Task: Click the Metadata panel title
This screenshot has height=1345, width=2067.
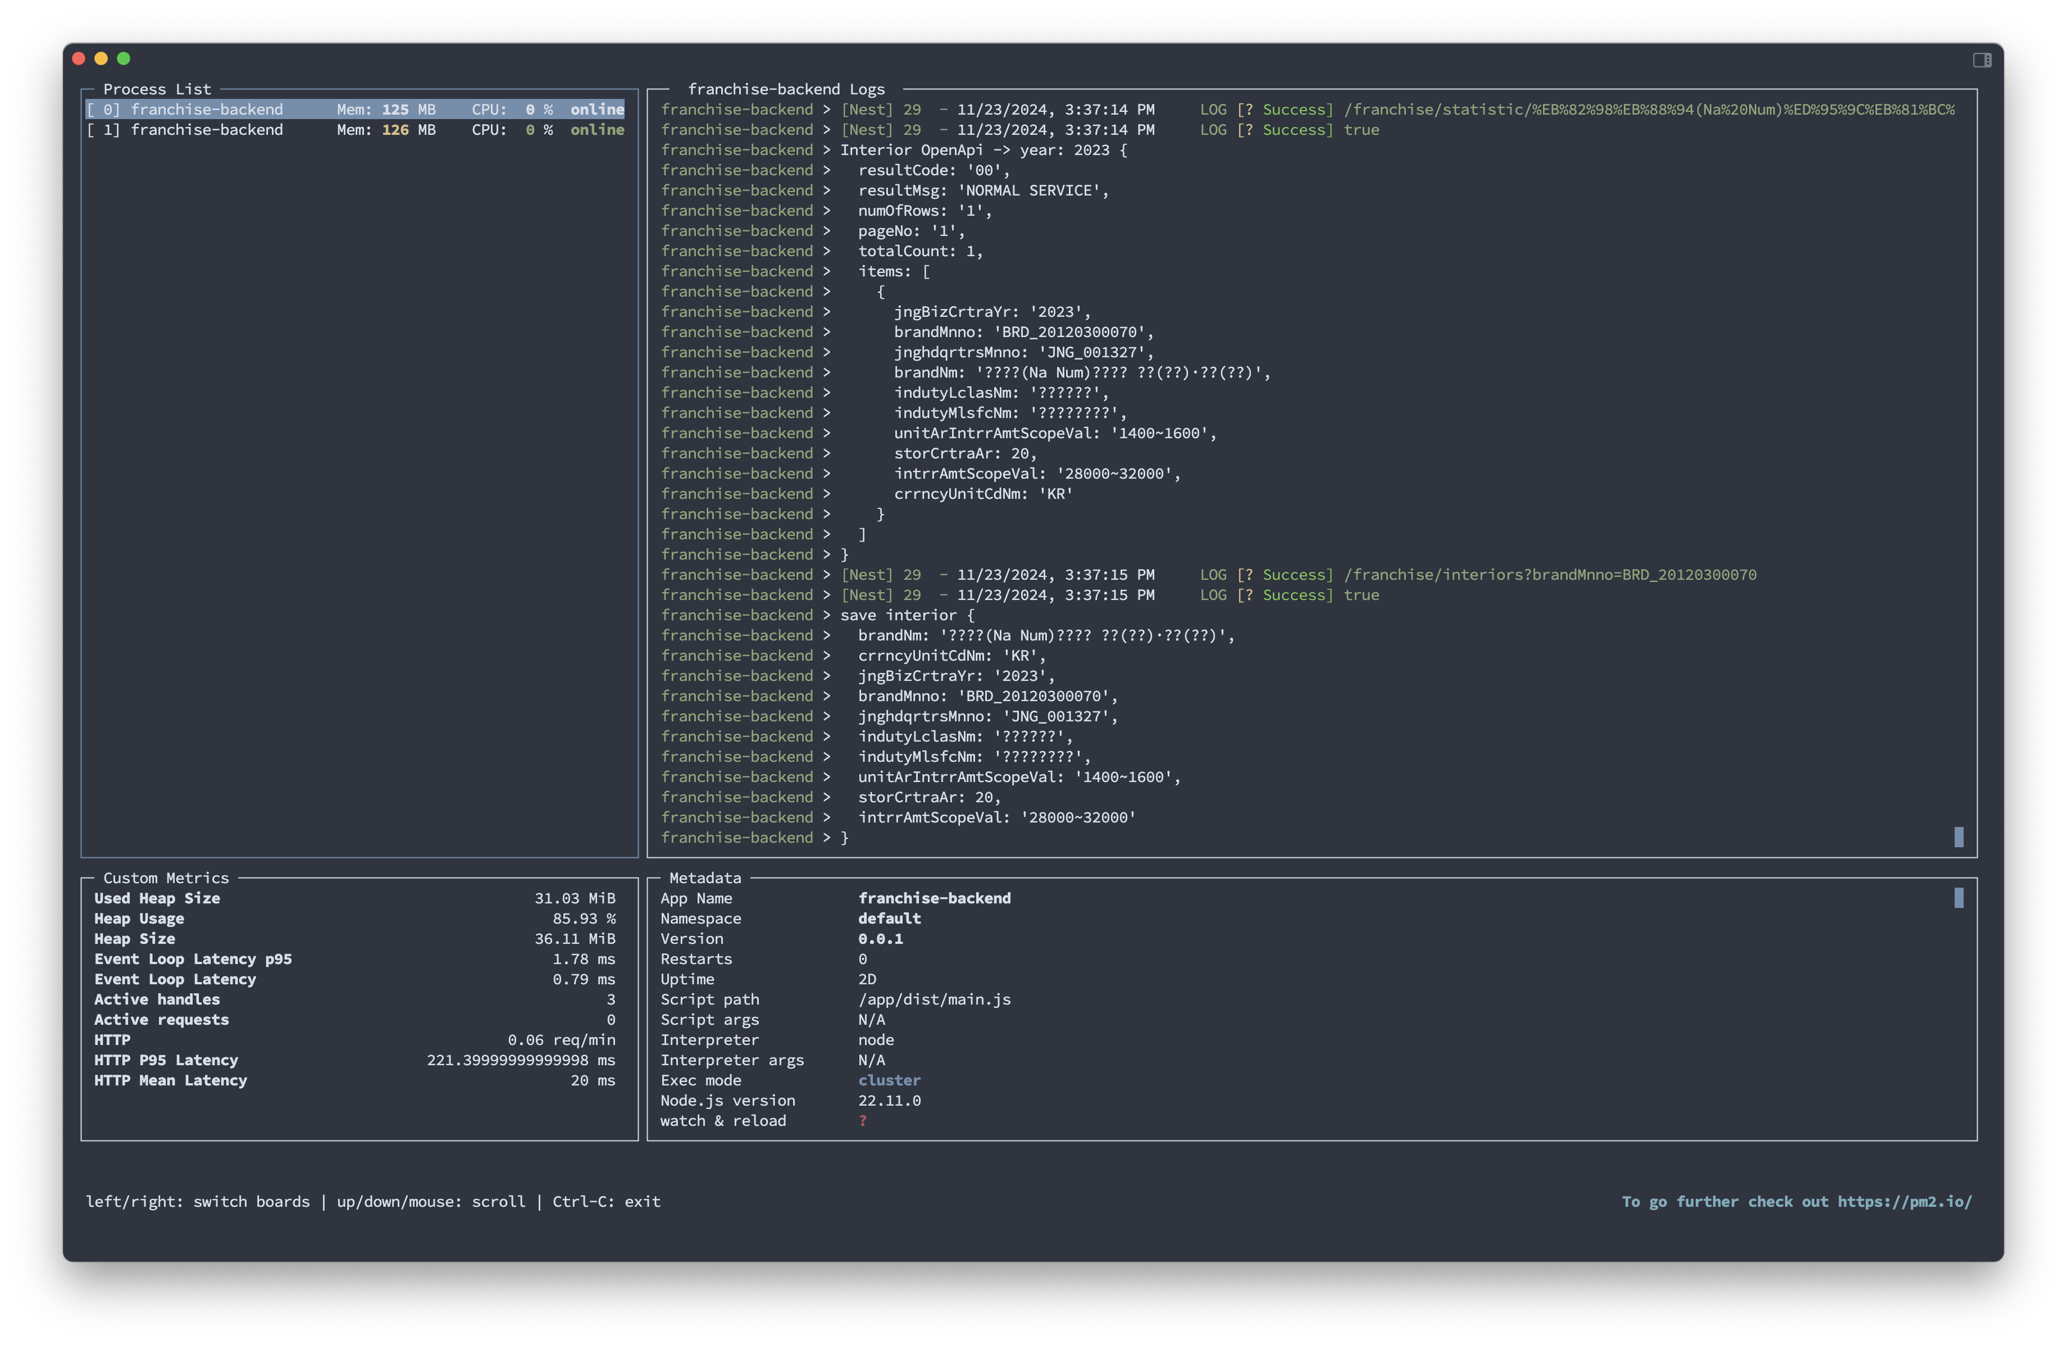Action: [705, 879]
